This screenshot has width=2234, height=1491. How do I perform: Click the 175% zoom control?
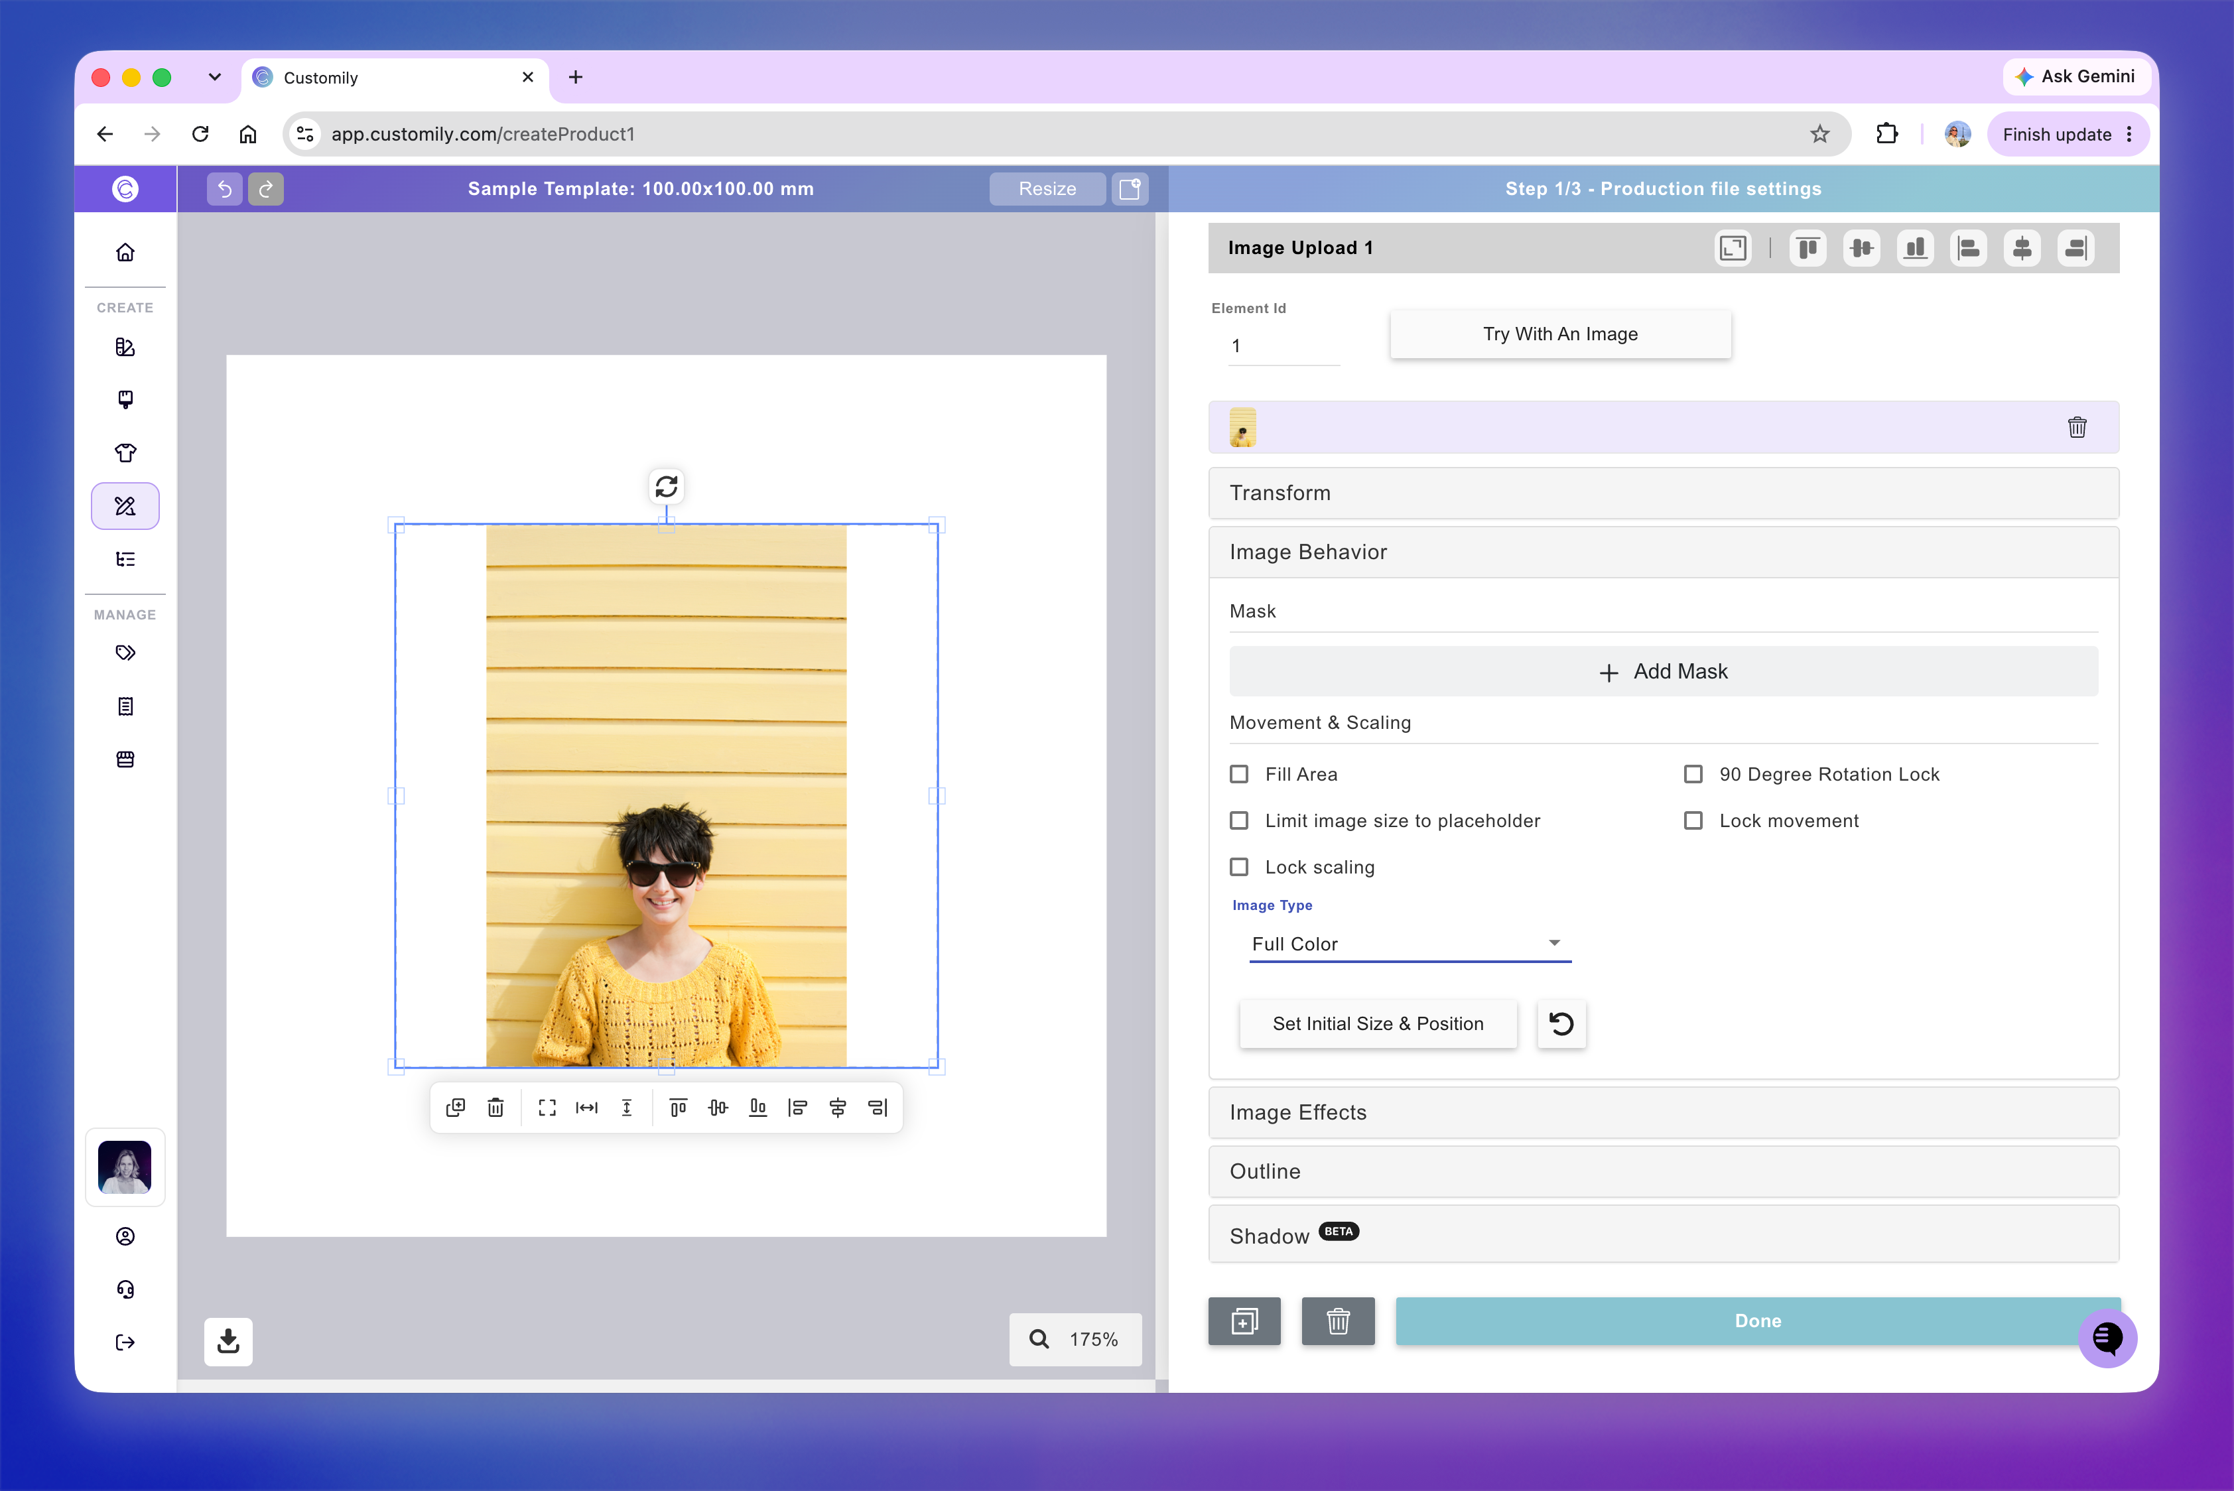coord(1076,1339)
